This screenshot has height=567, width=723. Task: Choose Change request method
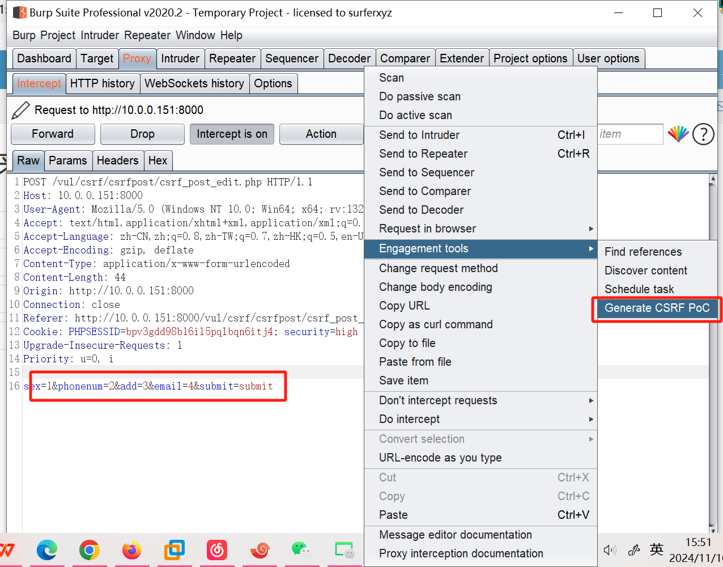480,268
